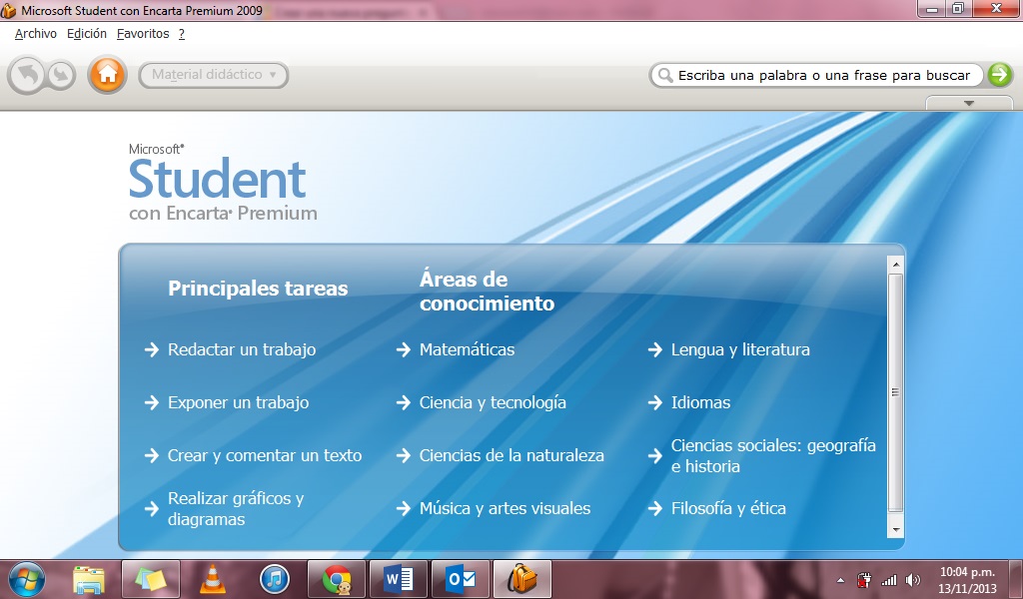
Task: Show hidden system tray icons
Action: [x=840, y=580]
